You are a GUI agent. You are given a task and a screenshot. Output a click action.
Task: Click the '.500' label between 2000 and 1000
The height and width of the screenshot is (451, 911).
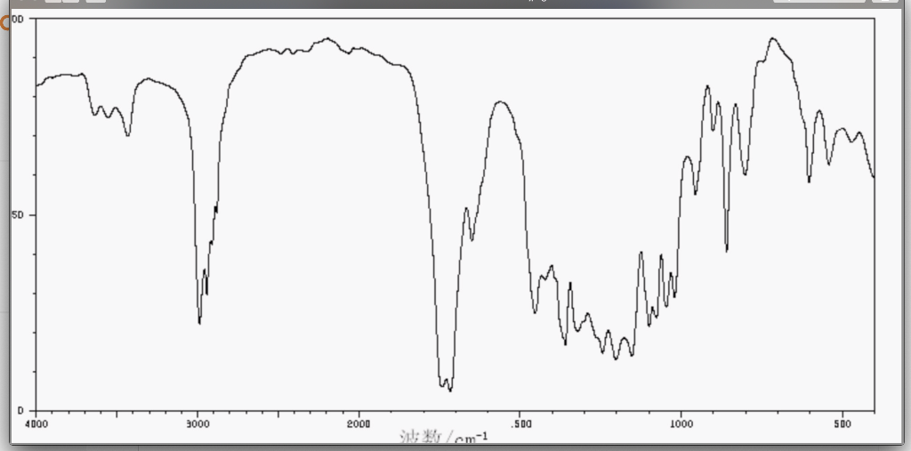pos(520,423)
